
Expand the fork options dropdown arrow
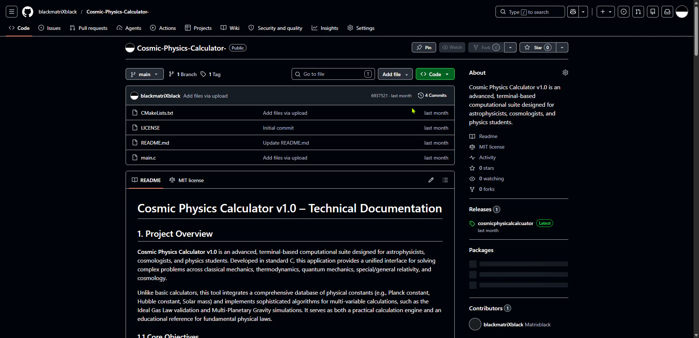click(510, 47)
